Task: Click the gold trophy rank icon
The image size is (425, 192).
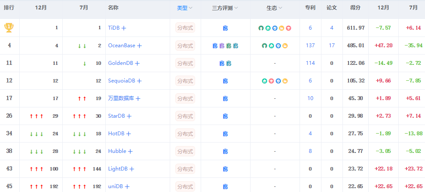Action: click(x=9, y=28)
